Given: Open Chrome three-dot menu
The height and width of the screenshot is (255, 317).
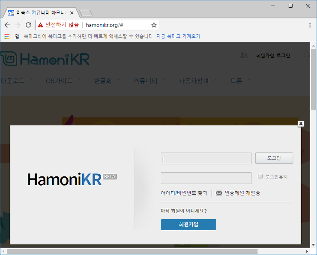Looking at the screenshot, I should pyautogui.click(x=310, y=25).
